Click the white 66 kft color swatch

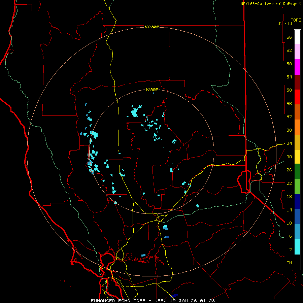pos(297,37)
